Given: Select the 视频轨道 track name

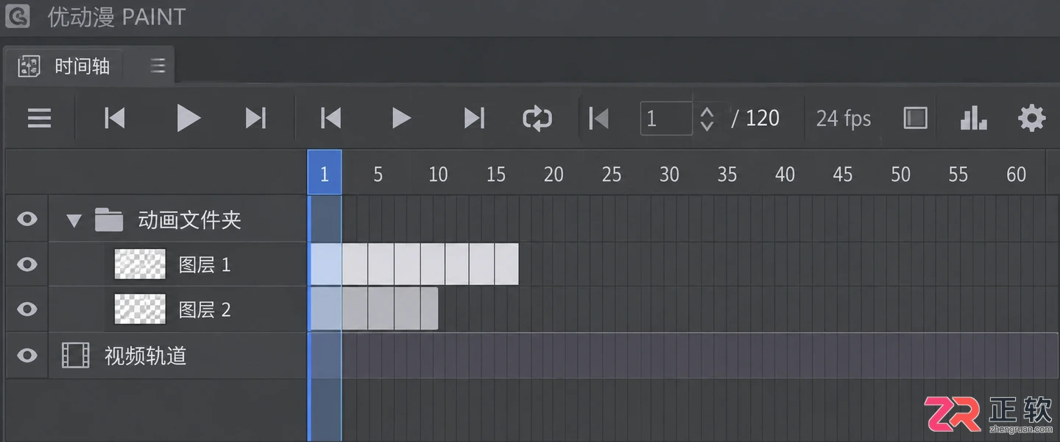Looking at the screenshot, I should pyautogui.click(x=146, y=356).
